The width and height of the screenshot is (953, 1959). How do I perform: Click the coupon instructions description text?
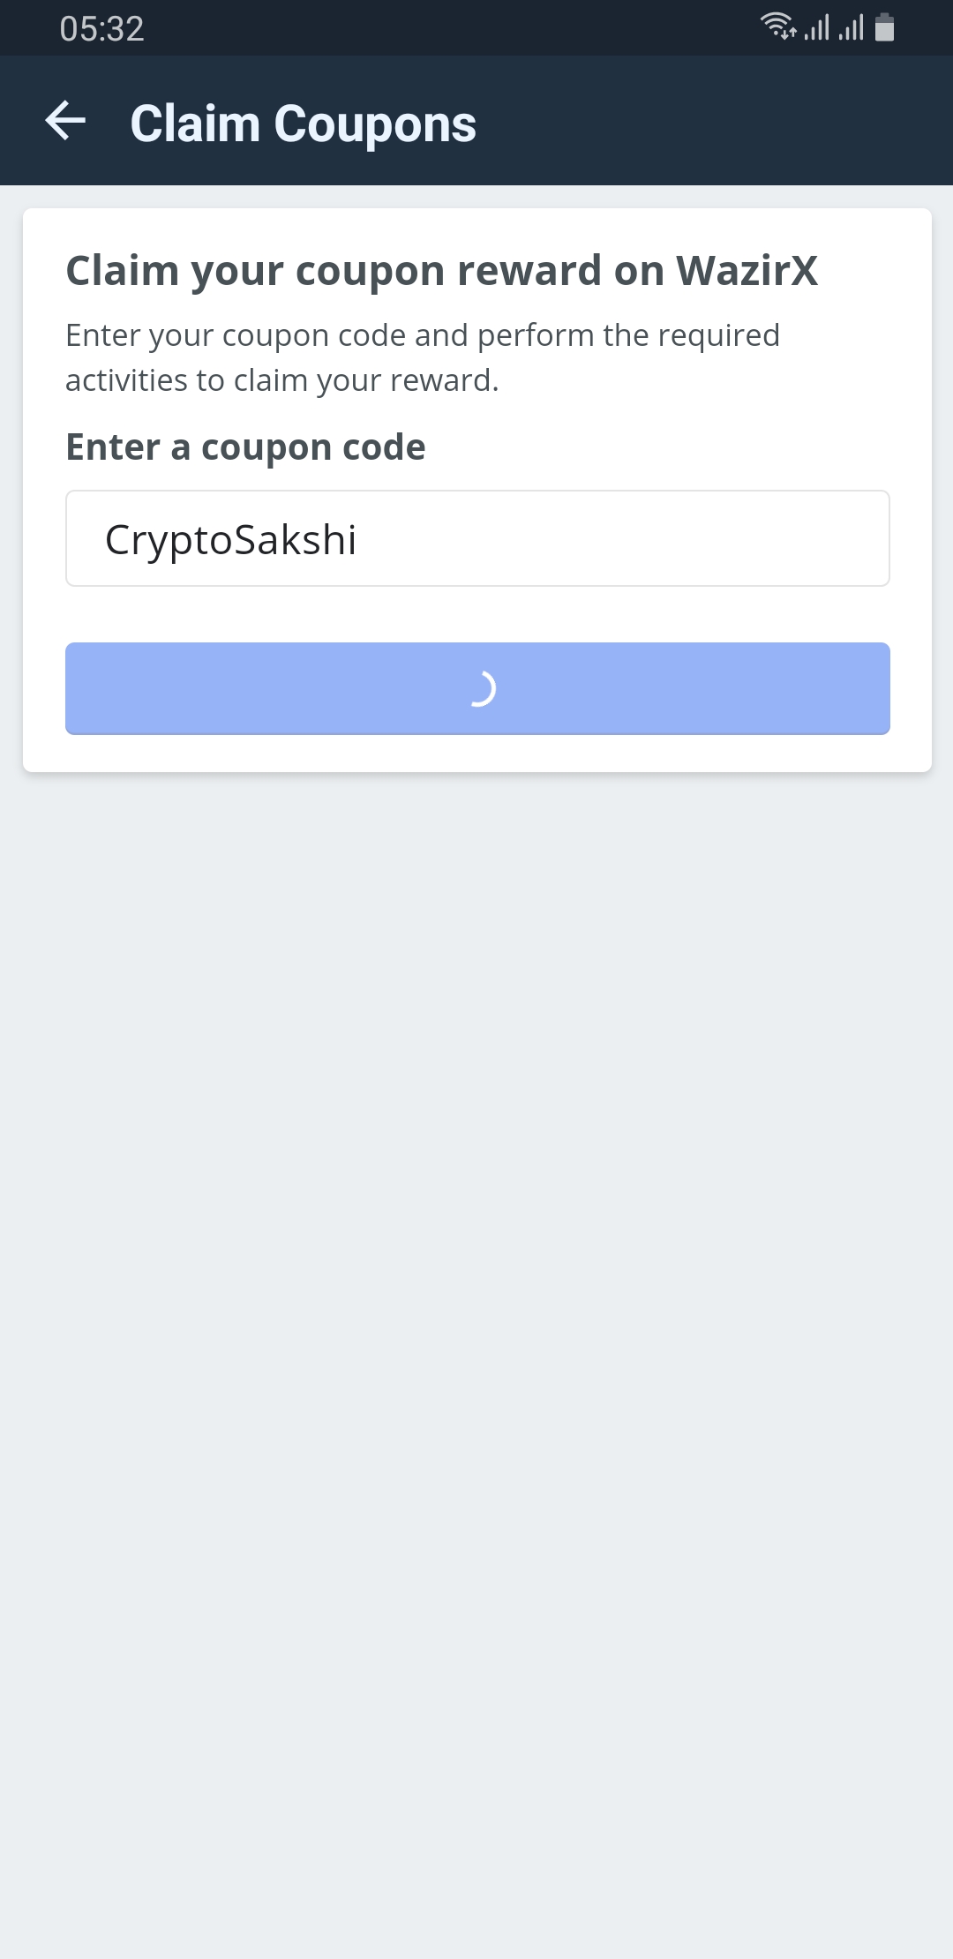pyautogui.click(x=422, y=357)
